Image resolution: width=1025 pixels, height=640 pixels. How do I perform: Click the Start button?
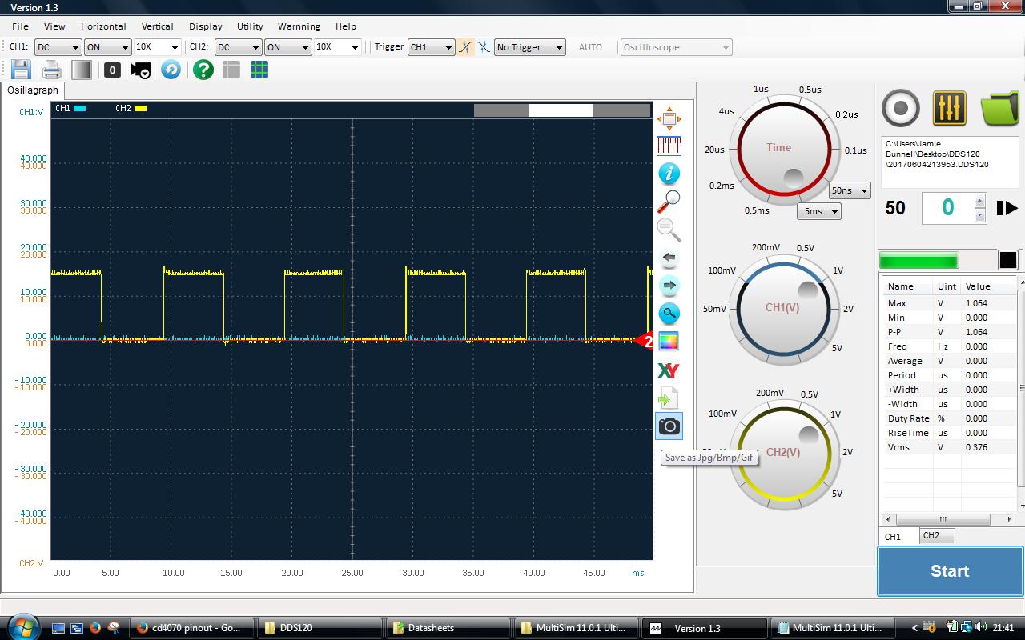tap(950, 571)
